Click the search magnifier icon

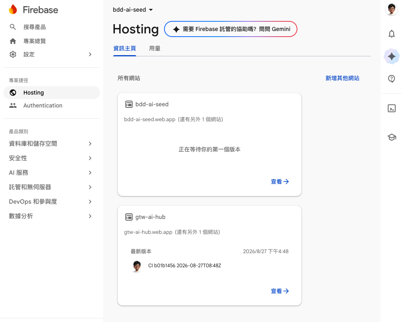click(x=13, y=27)
